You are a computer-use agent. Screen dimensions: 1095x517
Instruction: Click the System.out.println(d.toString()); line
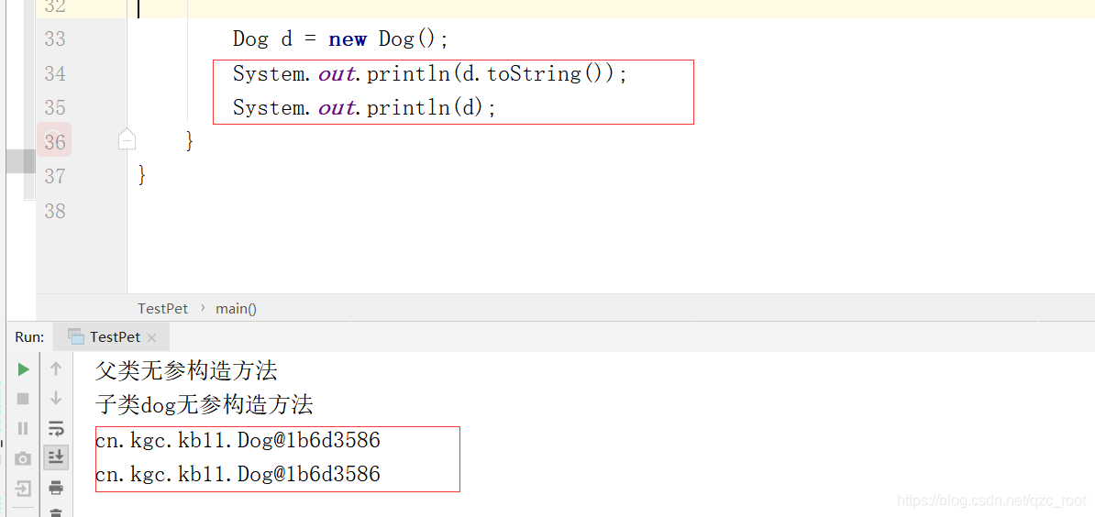(430, 73)
